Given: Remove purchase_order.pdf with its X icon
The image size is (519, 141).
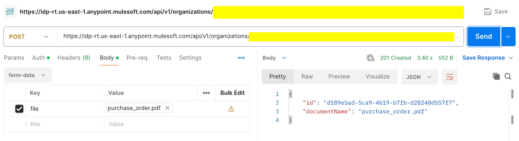Looking at the screenshot, I should (167, 108).
